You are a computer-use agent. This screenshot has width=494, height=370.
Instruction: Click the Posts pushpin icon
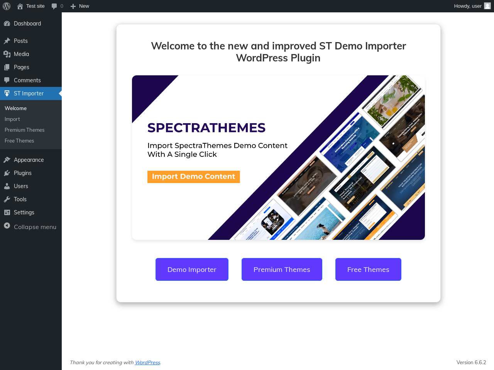[x=7, y=41]
